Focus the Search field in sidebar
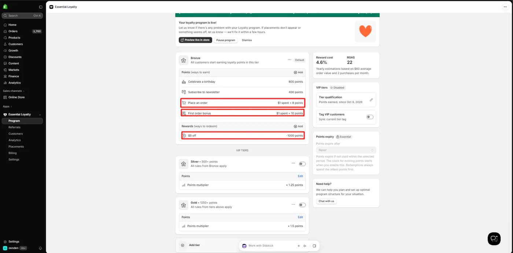Image resolution: width=513 pixels, height=253 pixels. 22,16
